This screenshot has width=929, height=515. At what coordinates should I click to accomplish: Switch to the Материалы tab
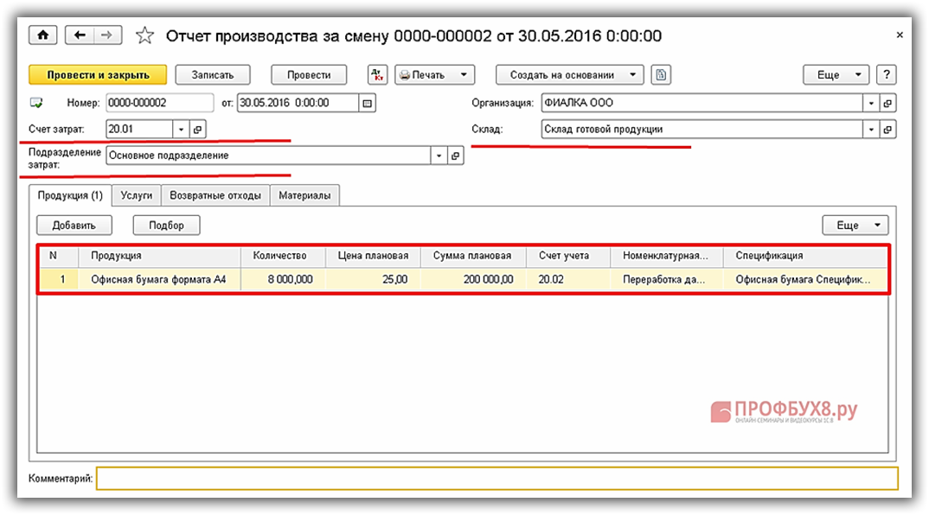(x=304, y=195)
